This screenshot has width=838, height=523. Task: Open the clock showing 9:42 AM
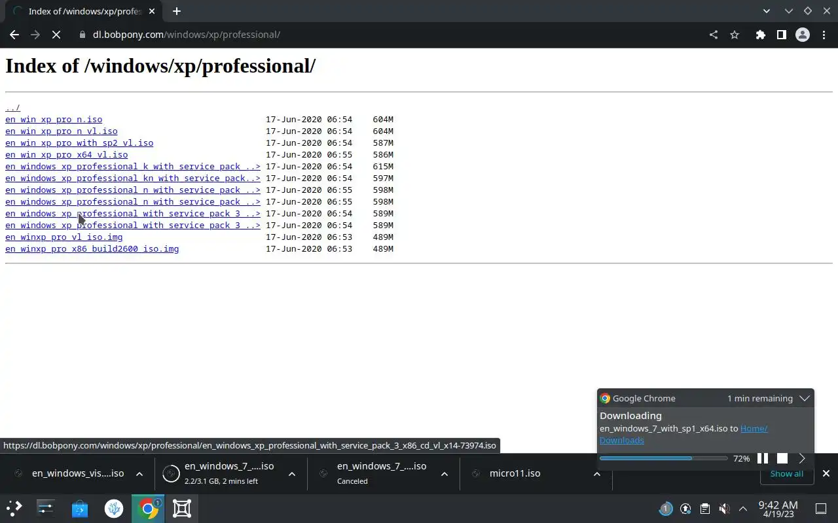click(x=778, y=509)
